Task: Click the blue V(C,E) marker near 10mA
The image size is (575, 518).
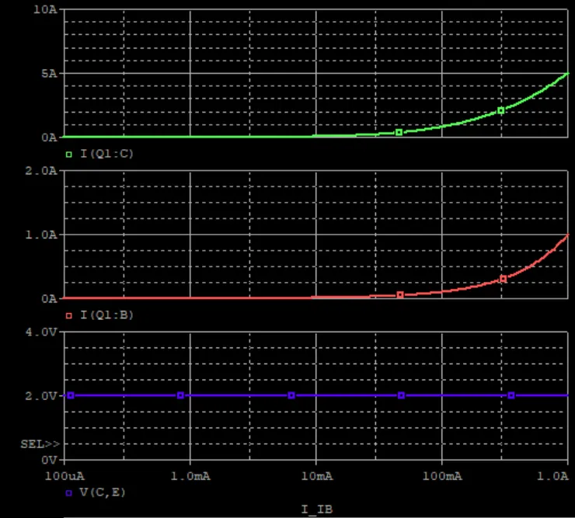Action: 291,395
